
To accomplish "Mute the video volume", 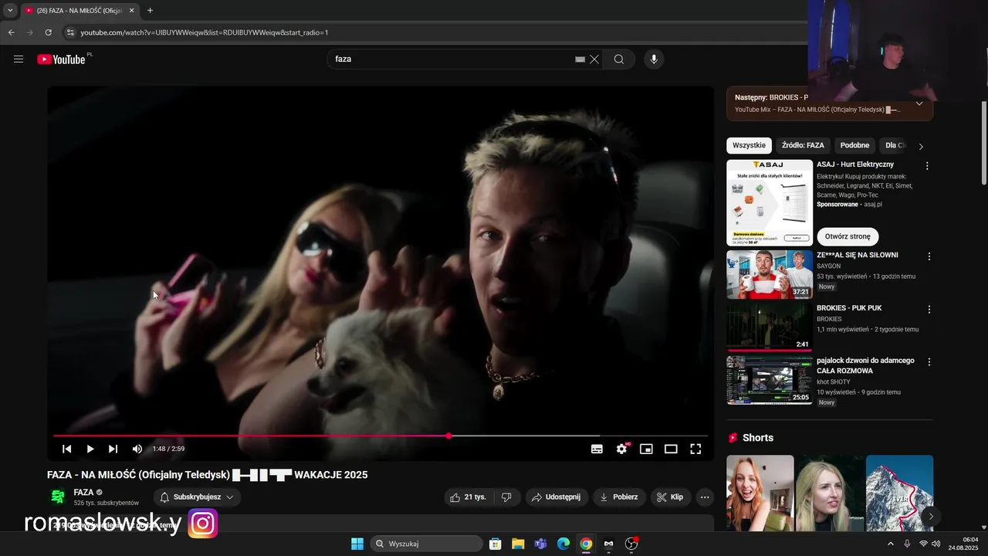I will [137, 449].
